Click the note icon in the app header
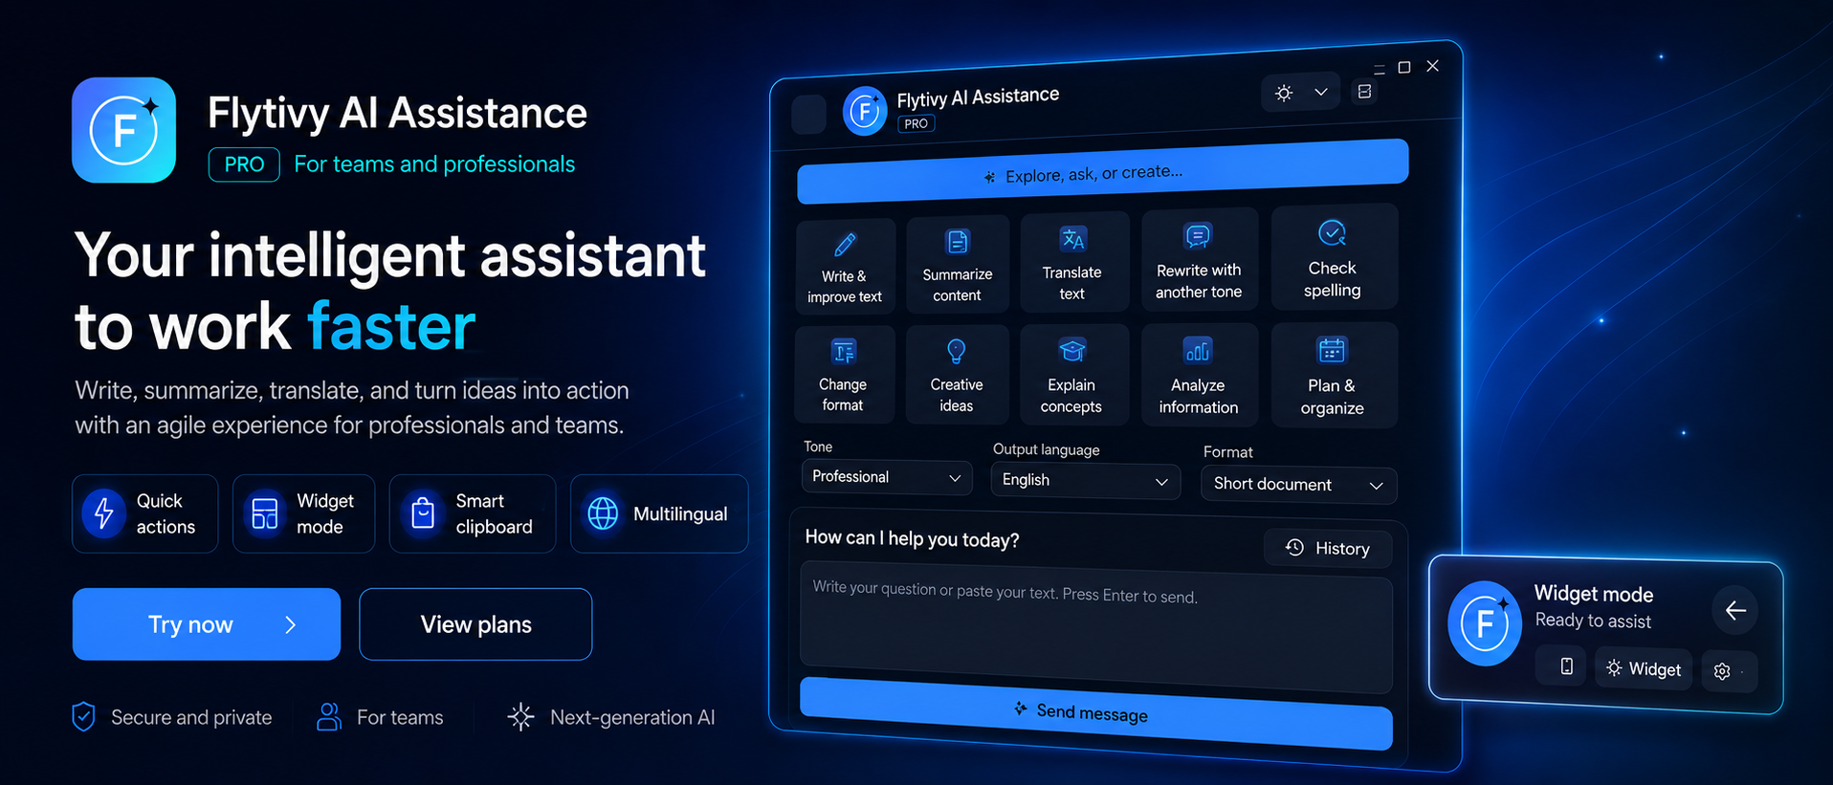The image size is (1833, 785). pyautogui.click(x=1365, y=91)
